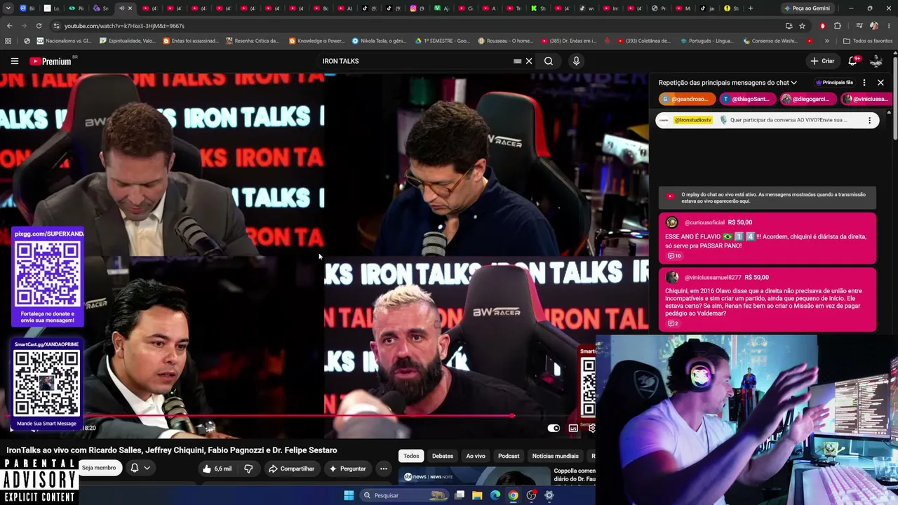898x505 pixels.
Task: Open options for pinned @Ironstudiostv message
Action: coord(870,120)
